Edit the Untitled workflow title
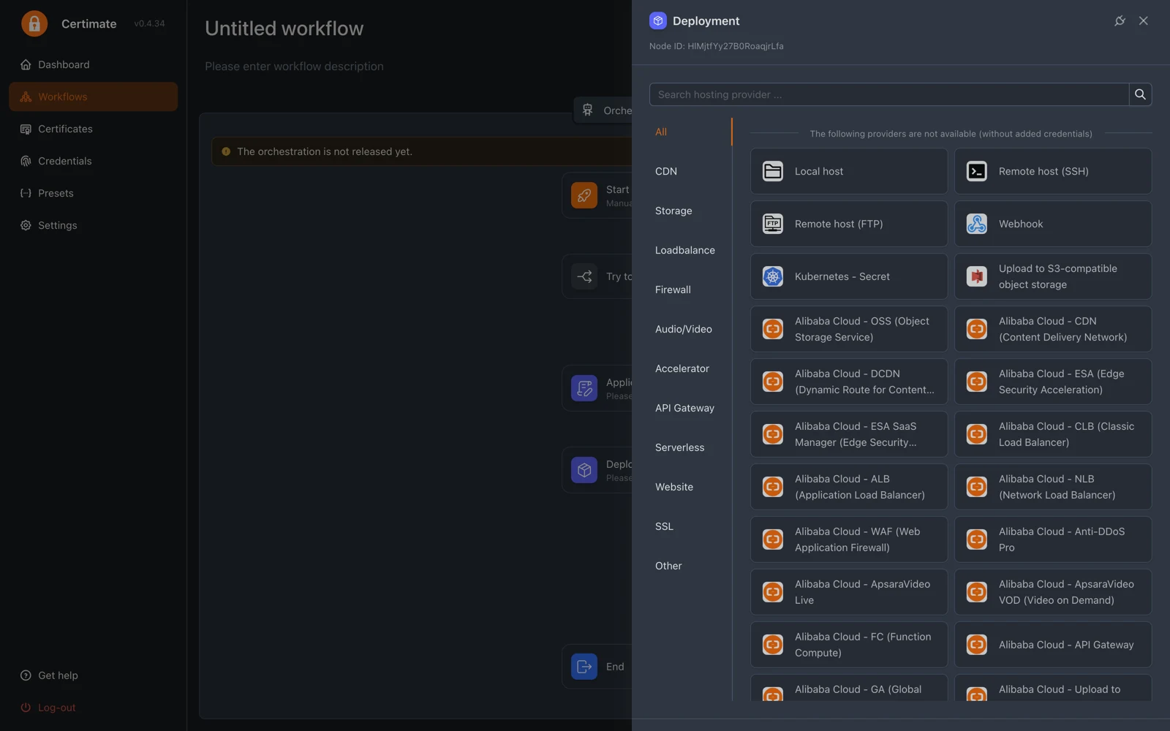This screenshot has width=1170, height=731. (284, 29)
